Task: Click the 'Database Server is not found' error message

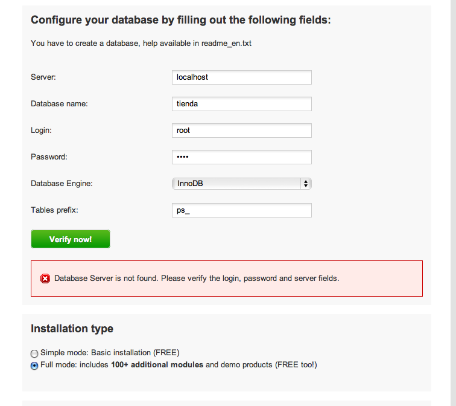Action: (x=197, y=279)
